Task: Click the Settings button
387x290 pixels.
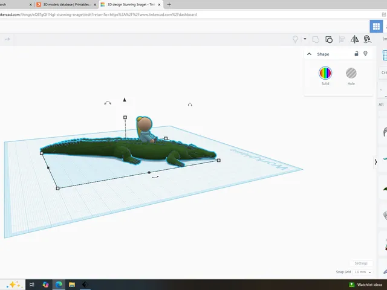Action: (x=361, y=263)
